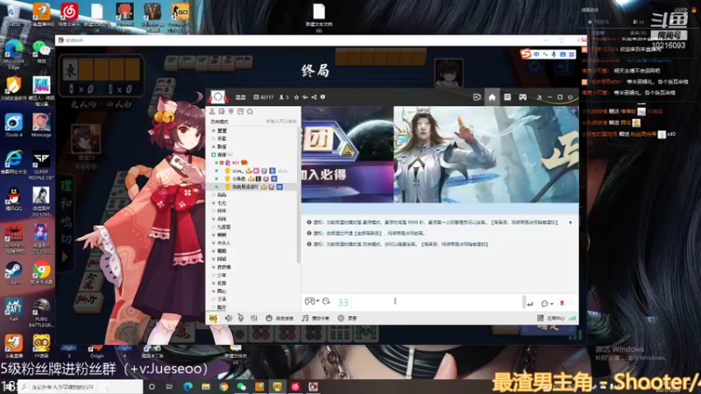
Task: Open the video playback icon in YY title bar
Action: coord(477,97)
